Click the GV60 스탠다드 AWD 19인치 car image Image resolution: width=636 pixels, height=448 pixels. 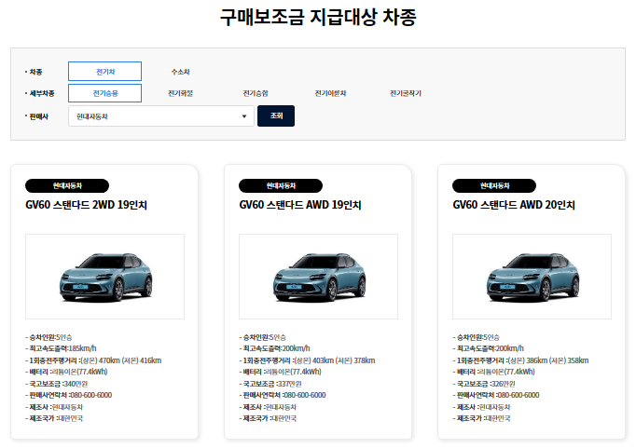[318, 277]
